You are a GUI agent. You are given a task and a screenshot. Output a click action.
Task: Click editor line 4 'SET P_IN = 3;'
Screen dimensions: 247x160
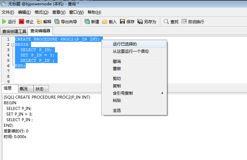(37, 55)
